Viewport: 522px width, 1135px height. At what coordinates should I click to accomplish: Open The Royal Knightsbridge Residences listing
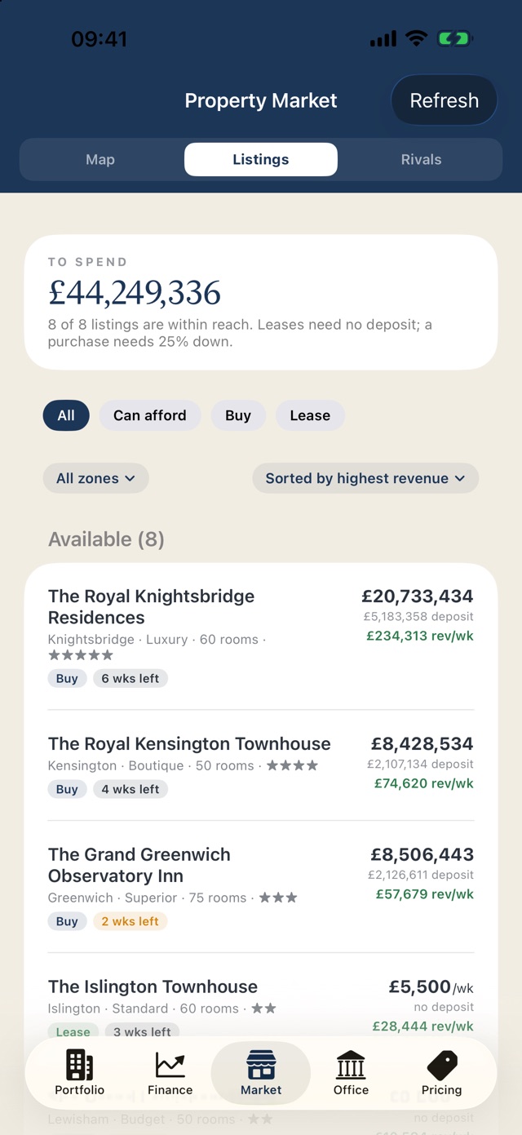(261, 636)
